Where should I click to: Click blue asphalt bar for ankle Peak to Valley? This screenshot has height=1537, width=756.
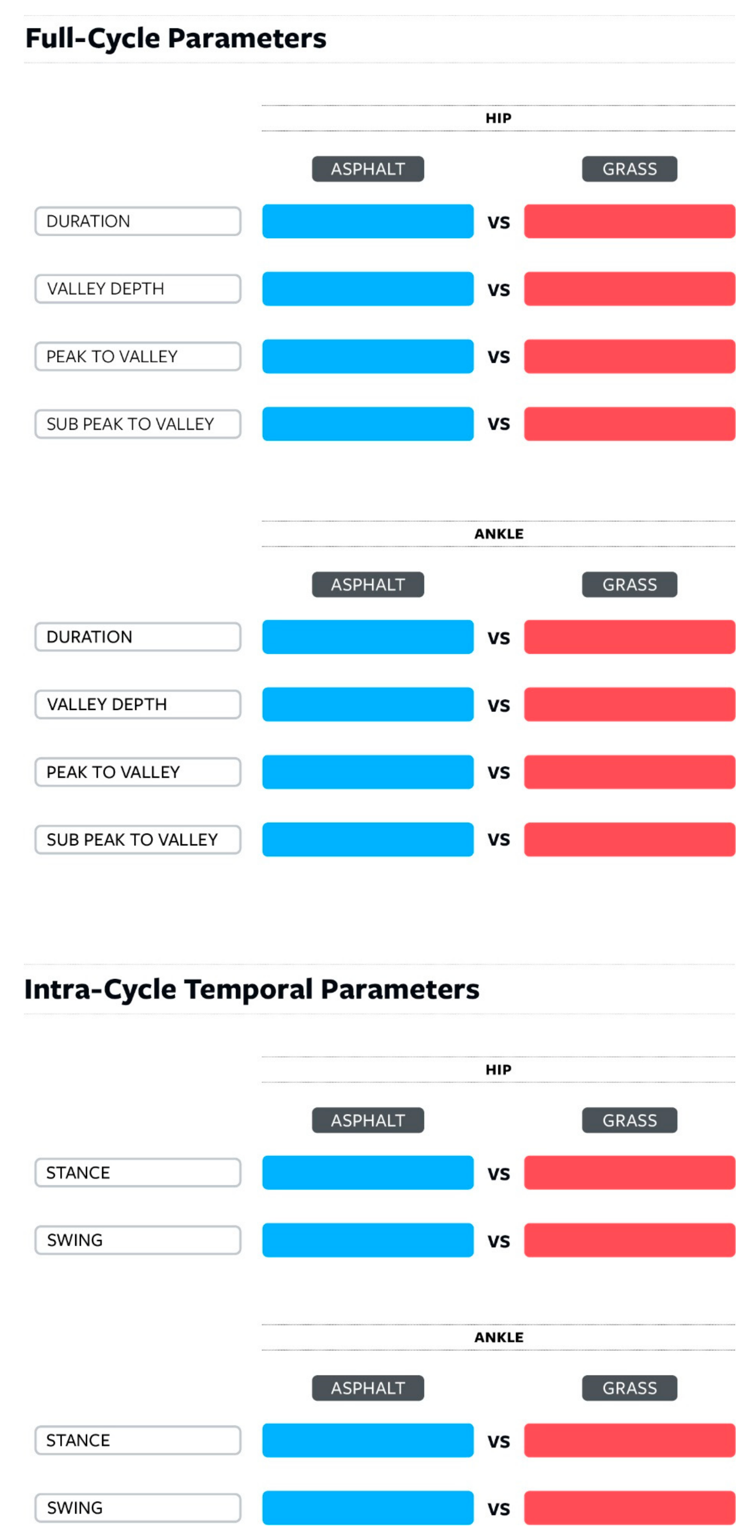(x=367, y=772)
